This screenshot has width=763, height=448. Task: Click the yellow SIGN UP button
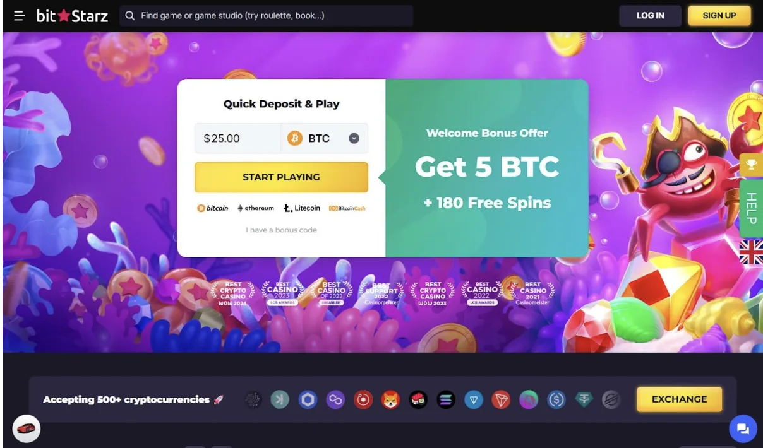pos(719,16)
